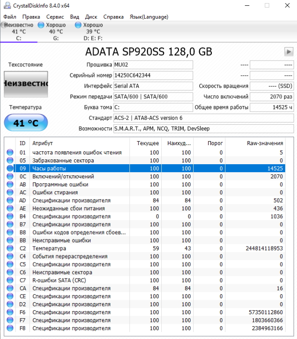297x339 pixels.
Task: Click the next disk arrow button
Action: pos(289,52)
